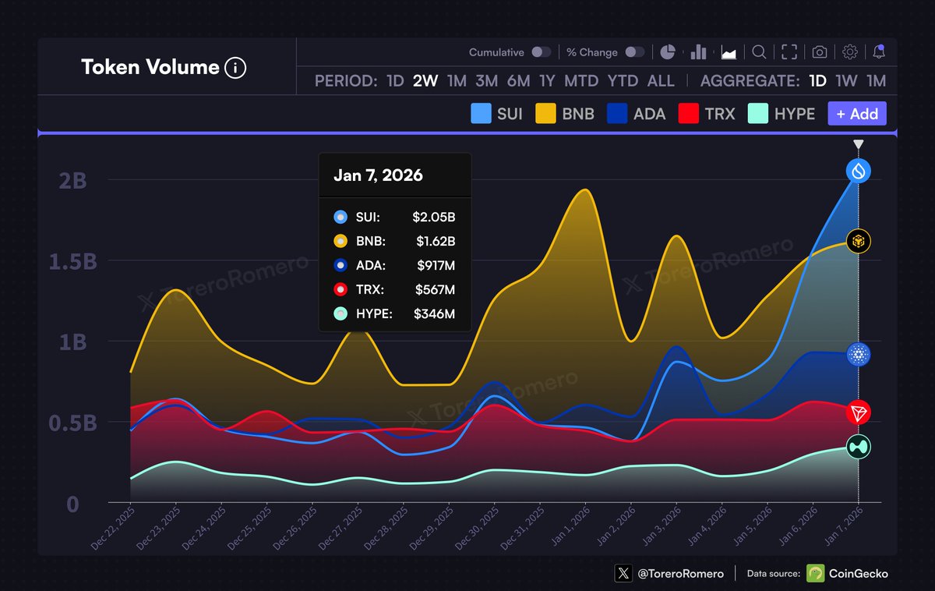
Task: Open the pie chart view icon
Action: pyautogui.click(x=668, y=51)
